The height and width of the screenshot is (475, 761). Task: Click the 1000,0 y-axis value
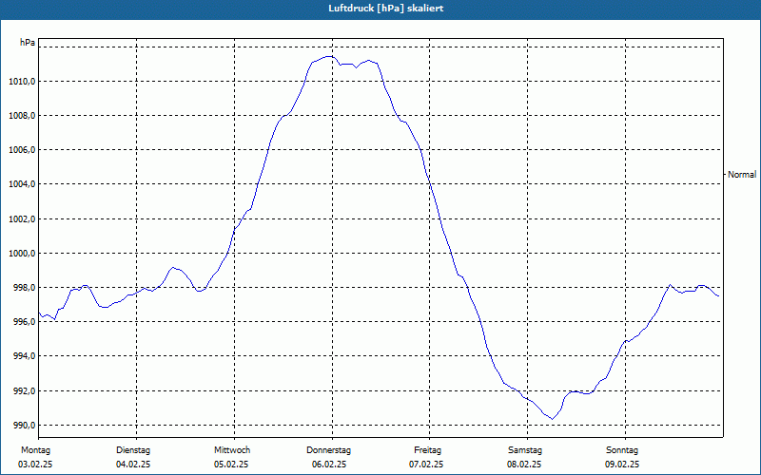tap(22, 254)
